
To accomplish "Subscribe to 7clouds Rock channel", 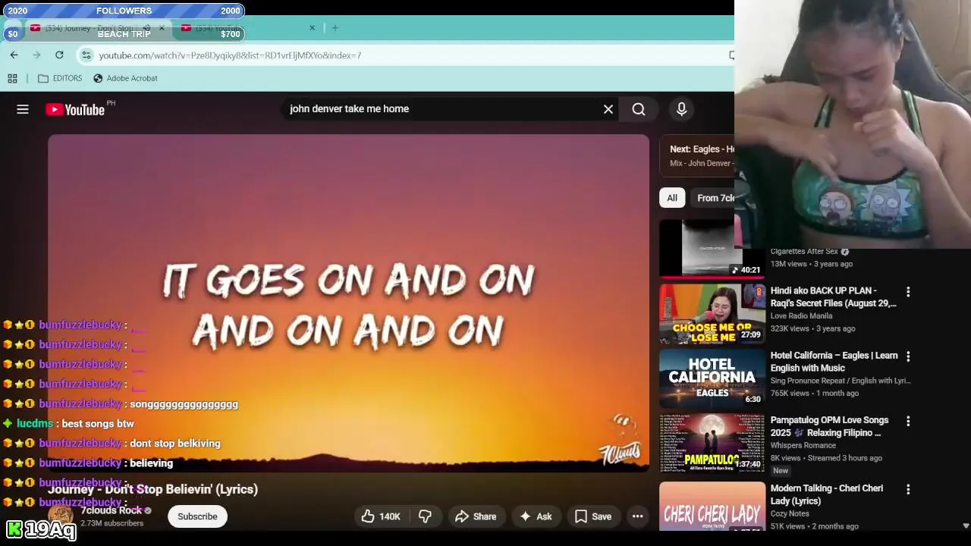I will 197,516.
